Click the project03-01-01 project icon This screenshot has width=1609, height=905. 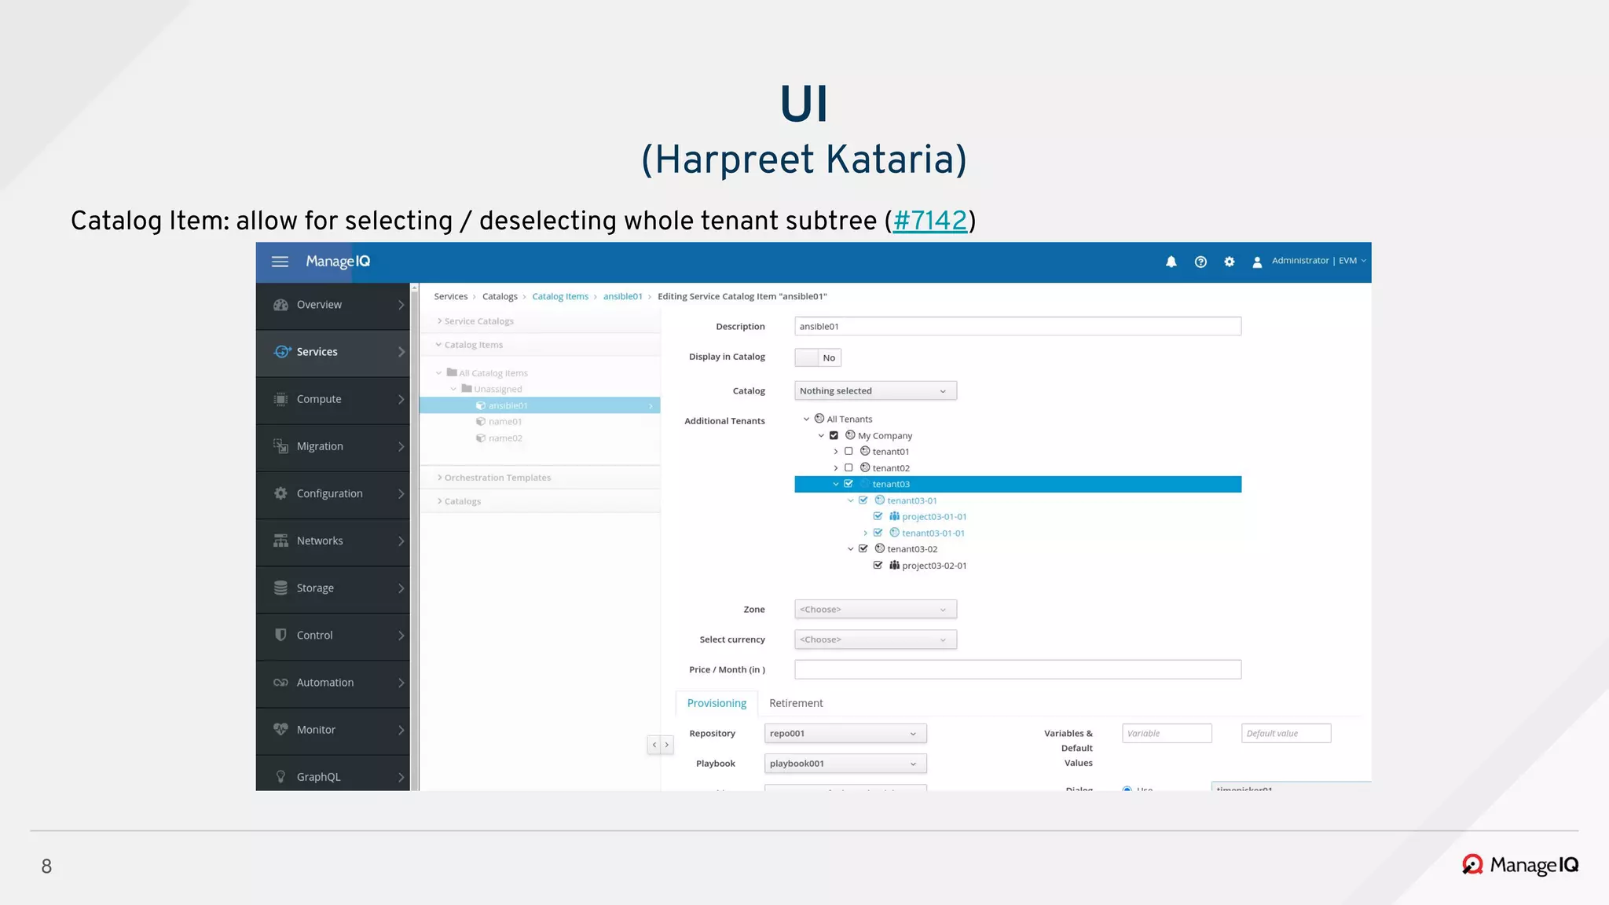tap(894, 516)
